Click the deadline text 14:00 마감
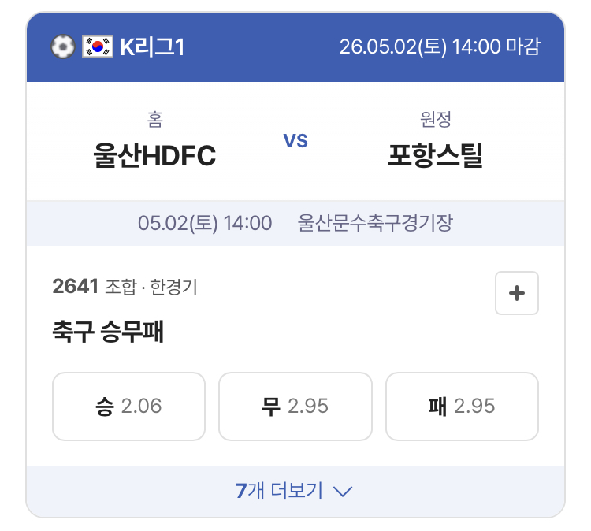 (496, 46)
